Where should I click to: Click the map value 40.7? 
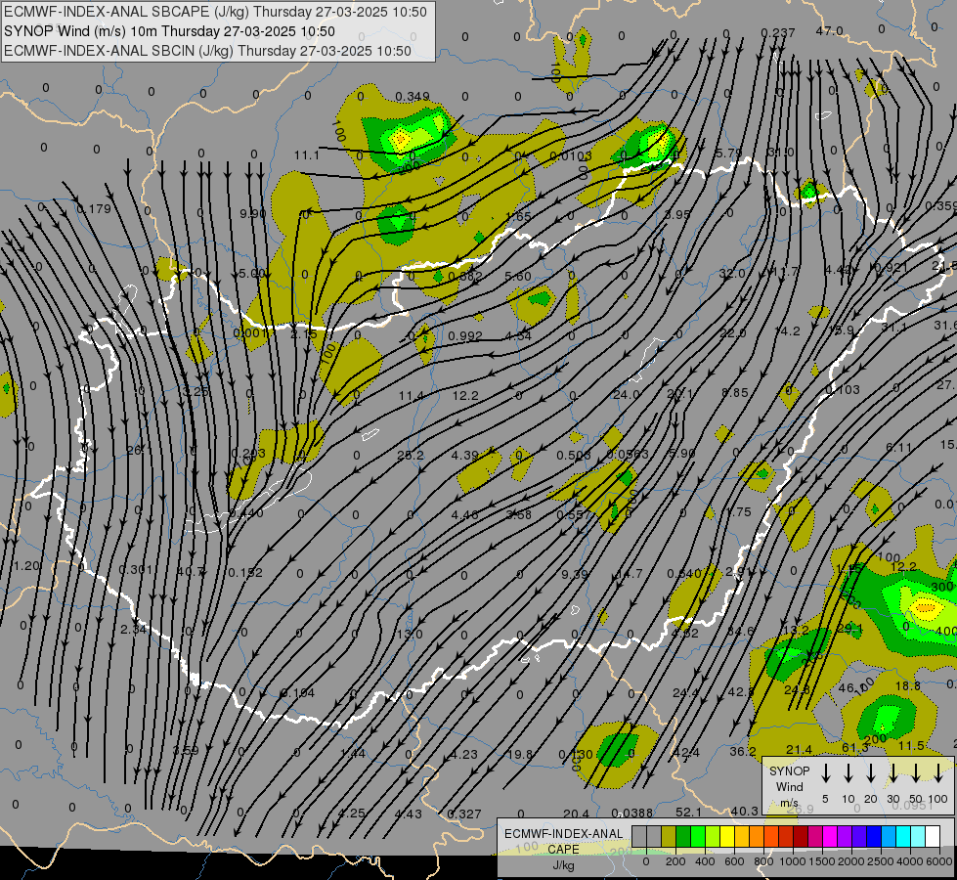pos(191,572)
